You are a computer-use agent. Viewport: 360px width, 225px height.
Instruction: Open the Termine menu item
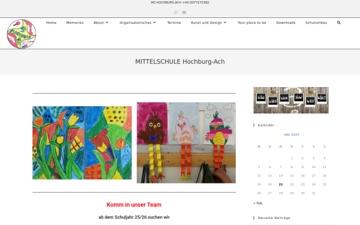174,23
